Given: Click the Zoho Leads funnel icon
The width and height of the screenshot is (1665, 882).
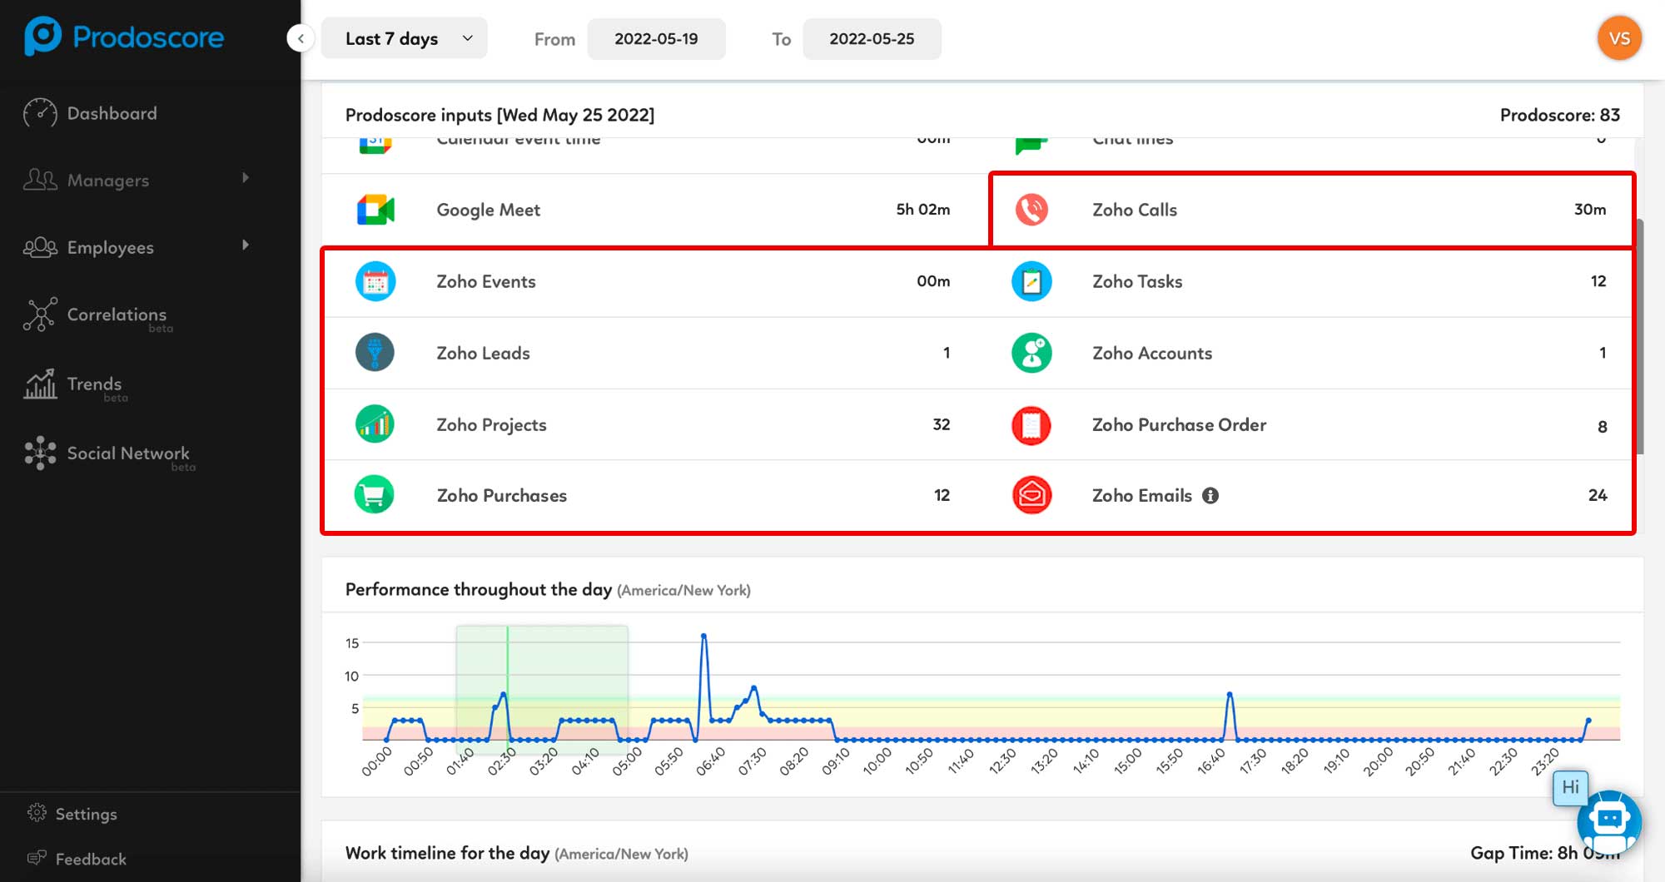Looking at the screenshot, I should pyautogui.click(x=375, y=353).
